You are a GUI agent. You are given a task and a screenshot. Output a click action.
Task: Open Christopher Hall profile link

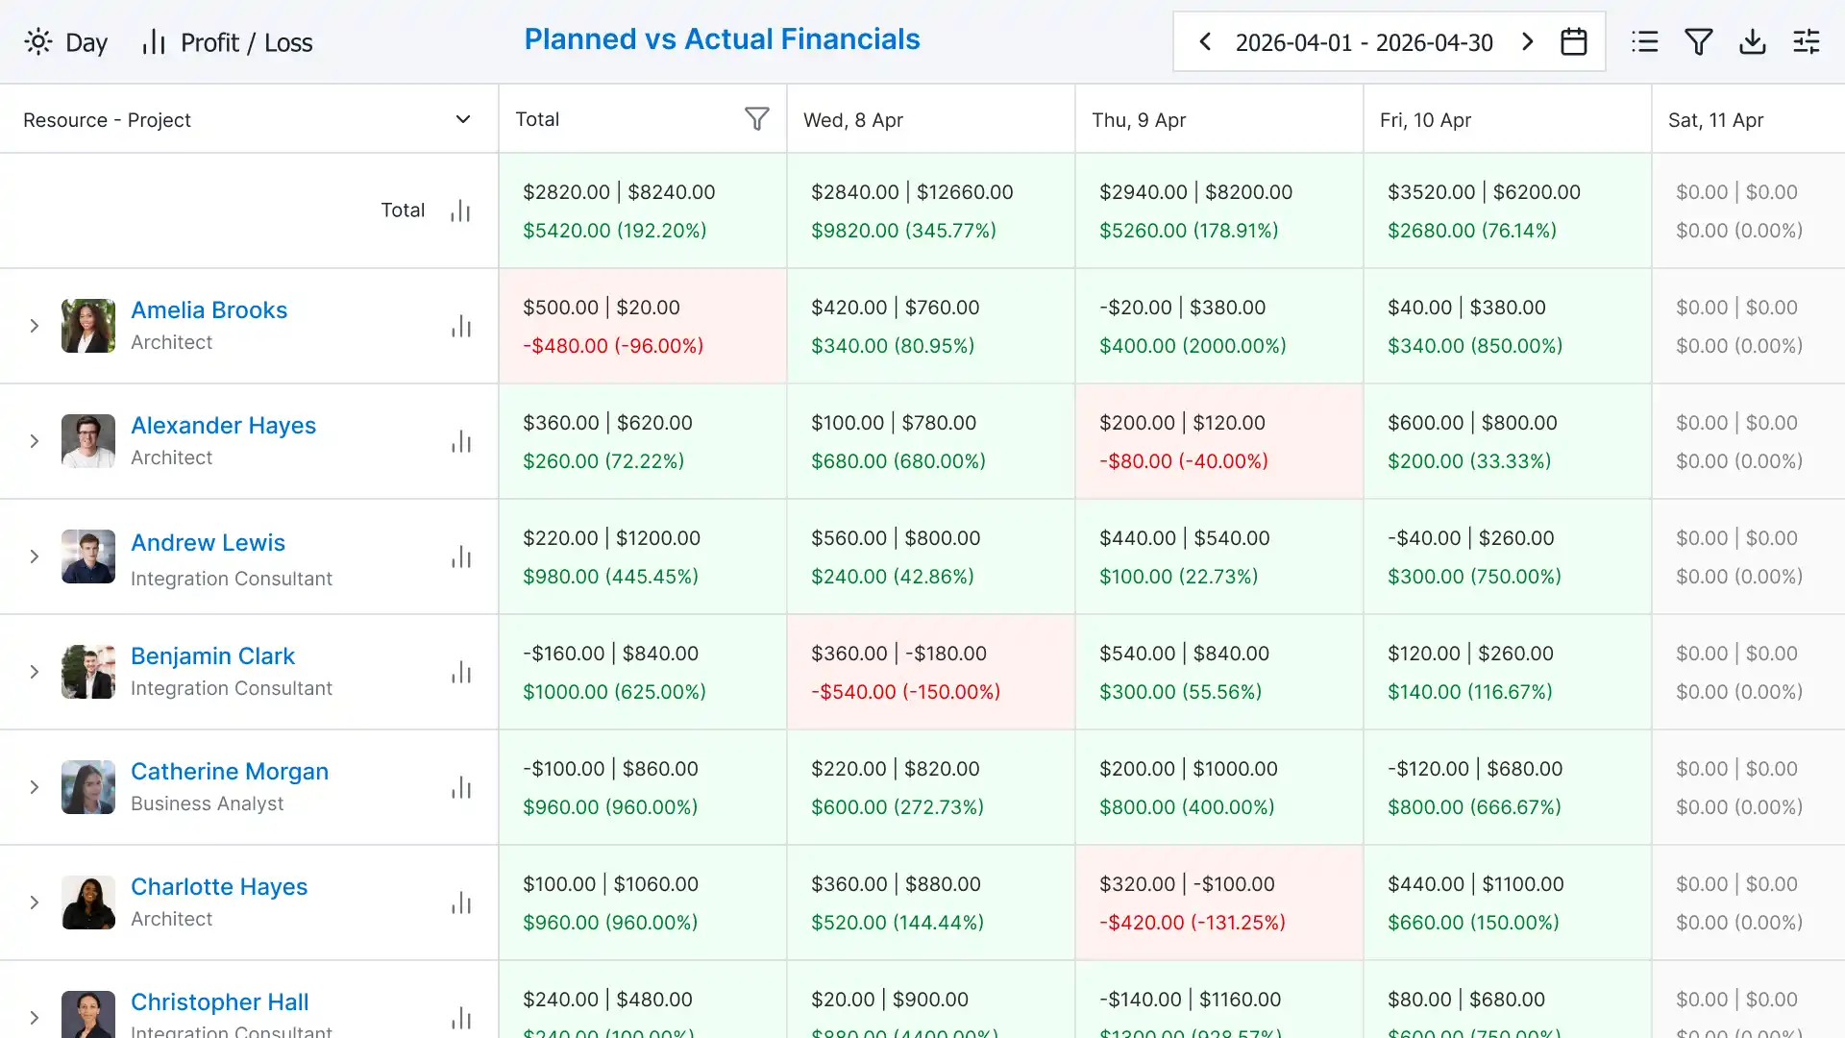pyautogui.click(x=219, y=1001)
